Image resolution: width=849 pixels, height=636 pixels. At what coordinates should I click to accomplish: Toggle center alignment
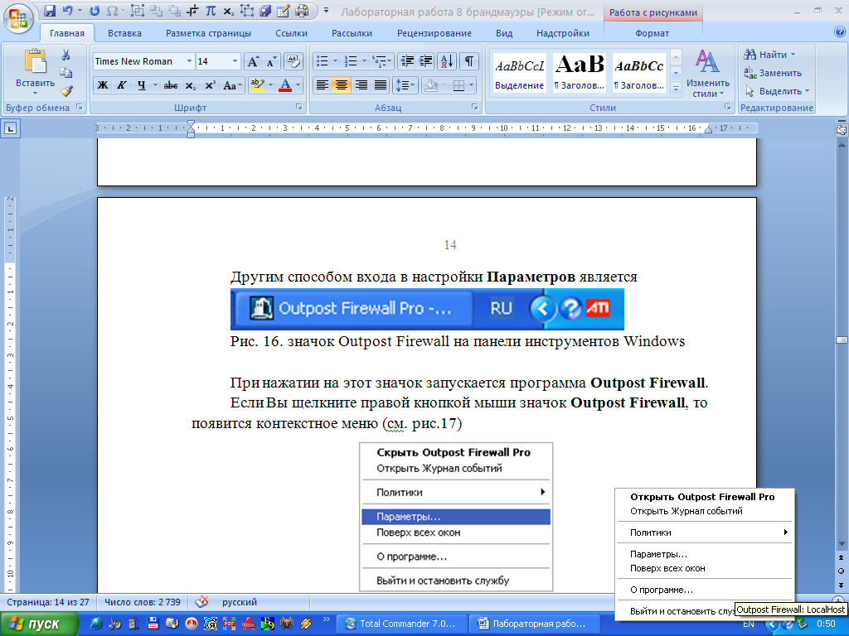341,85
